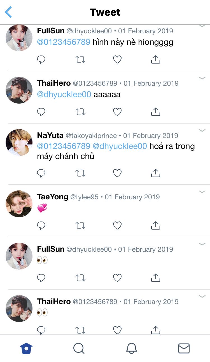Screen dimensions: 210x362
Task: Share NaYuta's tweet via the upload icon
Action: coord(155,173)
